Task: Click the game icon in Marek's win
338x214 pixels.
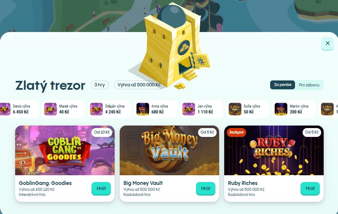Action: [51, 109]
